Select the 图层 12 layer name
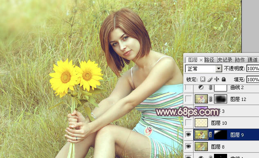The height and width of the screenshot is (158, 259). (238, 99)
